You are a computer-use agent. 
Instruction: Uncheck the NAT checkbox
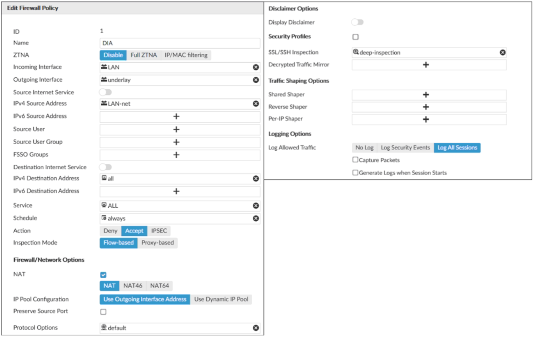pos(103,275)
